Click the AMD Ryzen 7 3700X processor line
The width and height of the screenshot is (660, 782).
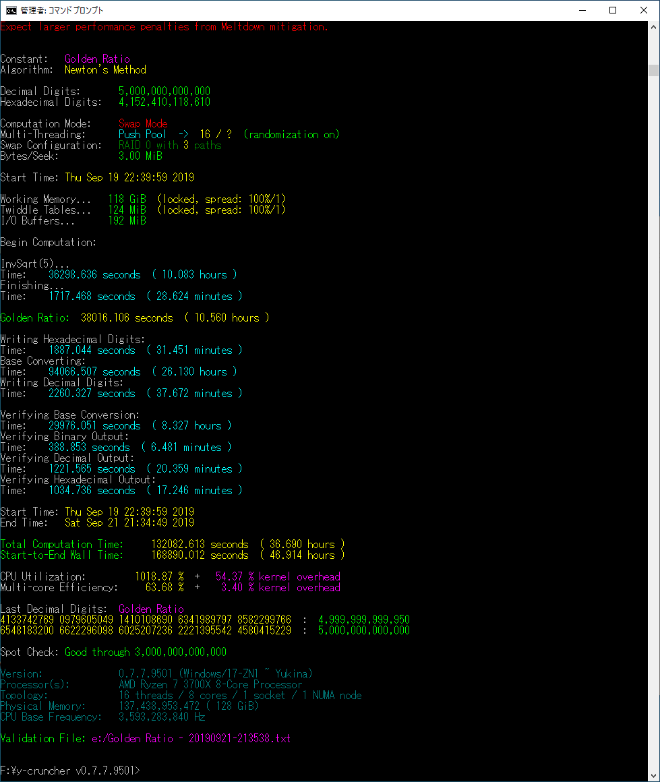pos(210,684)
